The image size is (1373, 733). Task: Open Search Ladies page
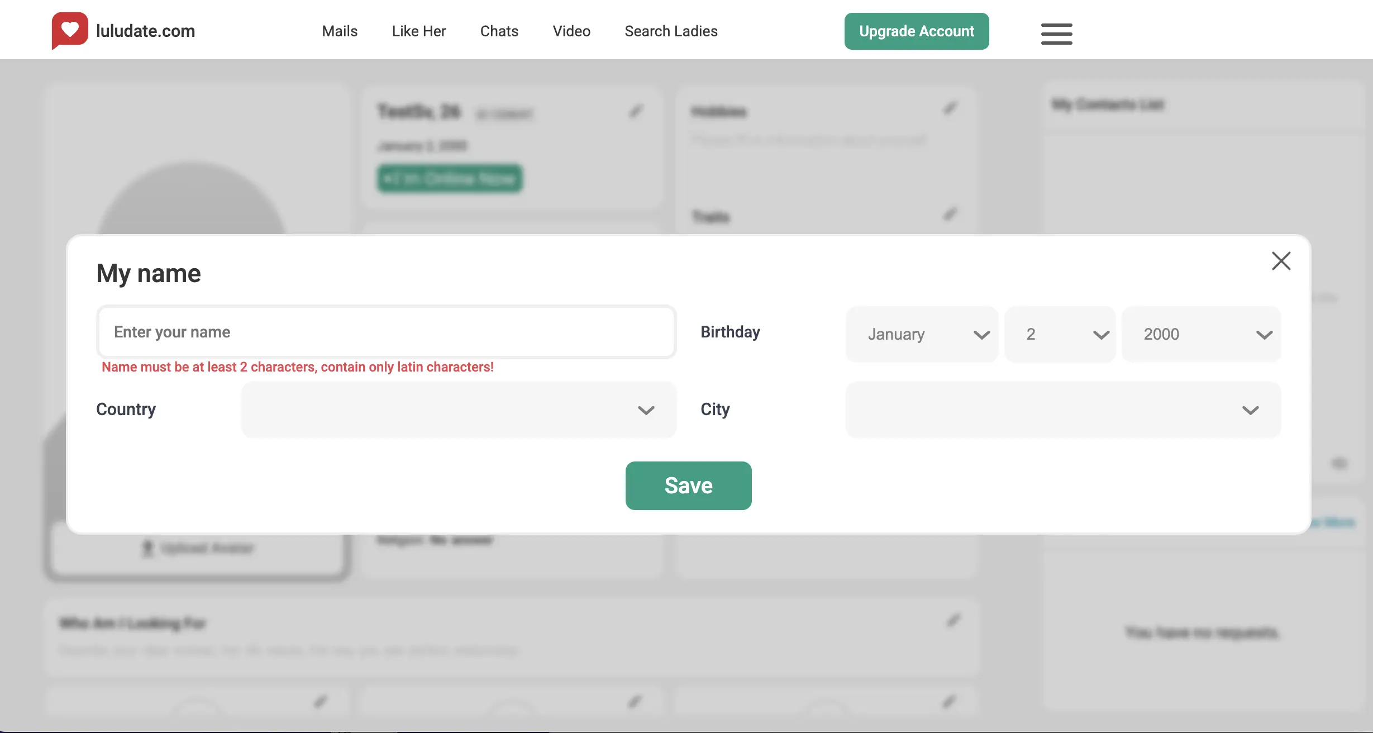pos(671,31)
